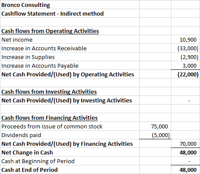The width and height of the screenshot is (200, 174).
Task: Select the Cash at End of Period value 48,000
Action: coord(188,170)
